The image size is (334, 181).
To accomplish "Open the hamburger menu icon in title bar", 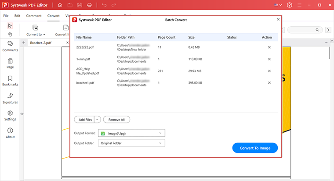I will 299,5.
